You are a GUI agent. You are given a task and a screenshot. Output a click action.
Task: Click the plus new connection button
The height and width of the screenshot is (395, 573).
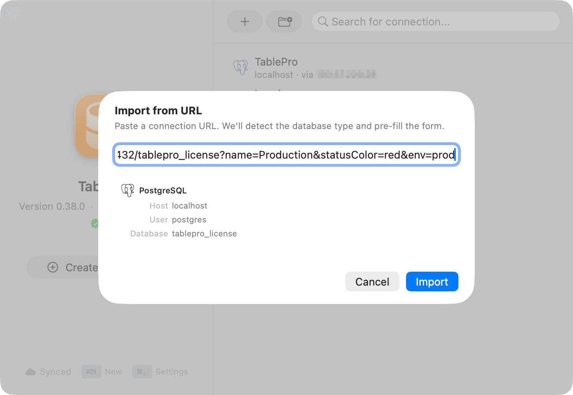click(245, 21)
